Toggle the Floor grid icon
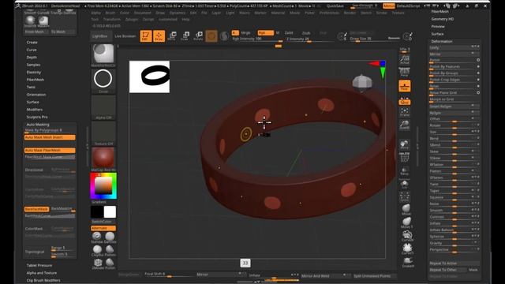The height and width of the screenshot is (284, 505). pyautogui.click(x=405, y=86)
